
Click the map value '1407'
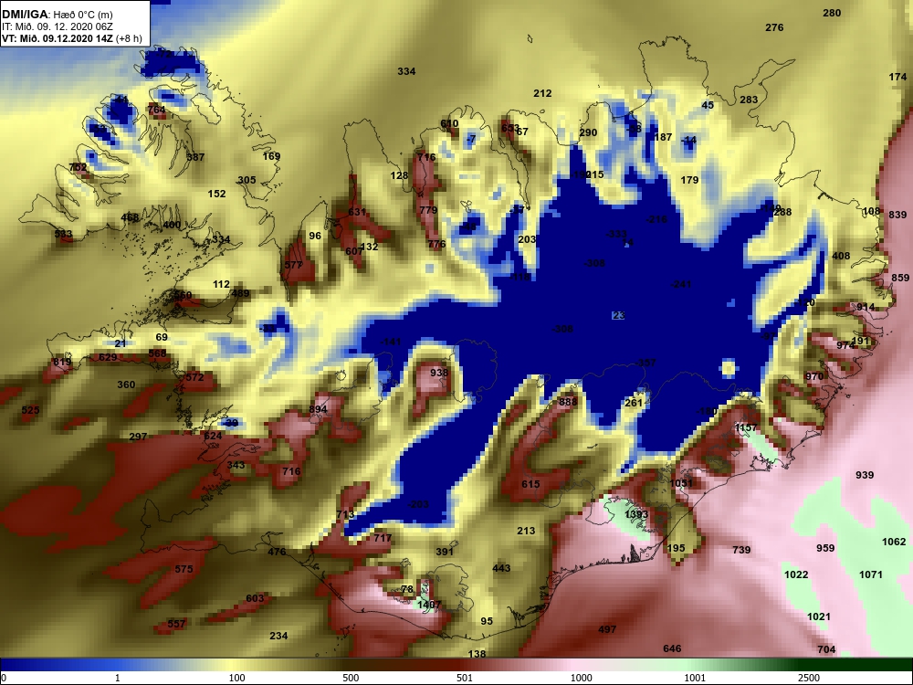tap(429, 606)
